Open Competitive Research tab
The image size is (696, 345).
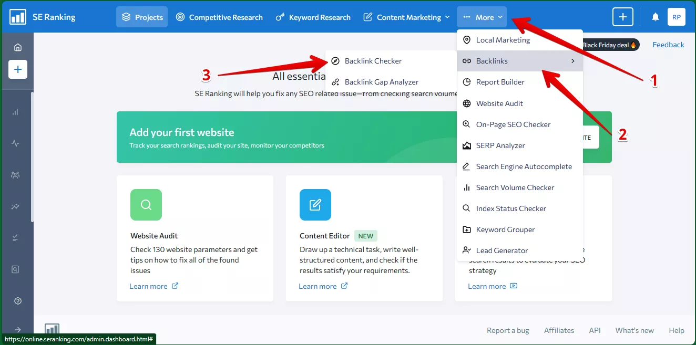point(219,17)
